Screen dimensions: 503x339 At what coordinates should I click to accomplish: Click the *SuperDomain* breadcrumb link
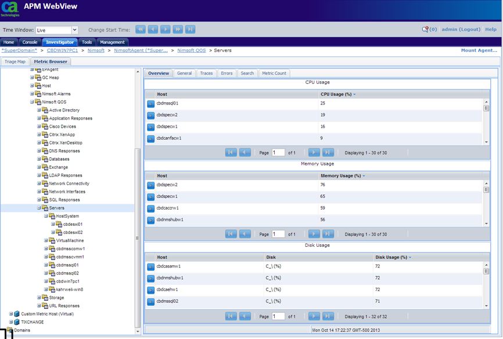click(19, 51)
